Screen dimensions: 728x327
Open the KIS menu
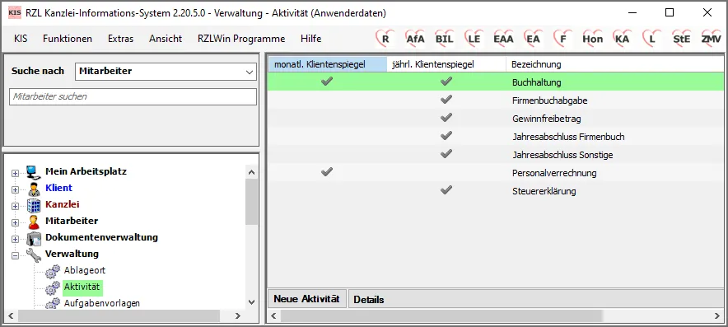click(21, 39)
